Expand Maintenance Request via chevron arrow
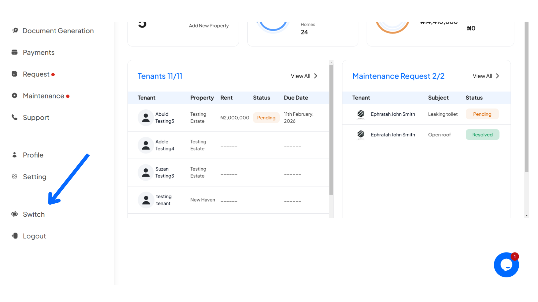 [x=497, y=76]
